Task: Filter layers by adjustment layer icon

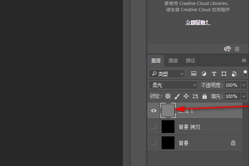Action: (204, 74)
